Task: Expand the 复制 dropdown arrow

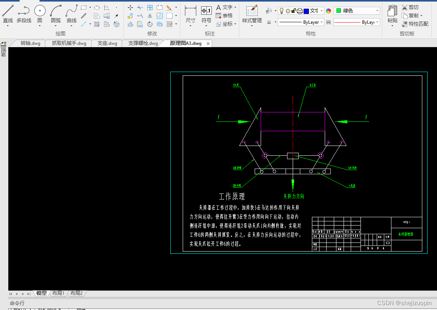Action: 421,15
